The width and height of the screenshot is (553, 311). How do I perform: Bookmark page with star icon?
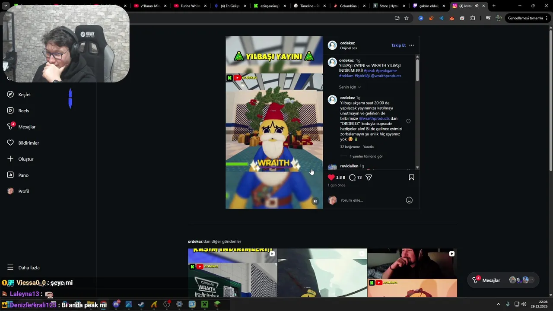click(407, 18)
